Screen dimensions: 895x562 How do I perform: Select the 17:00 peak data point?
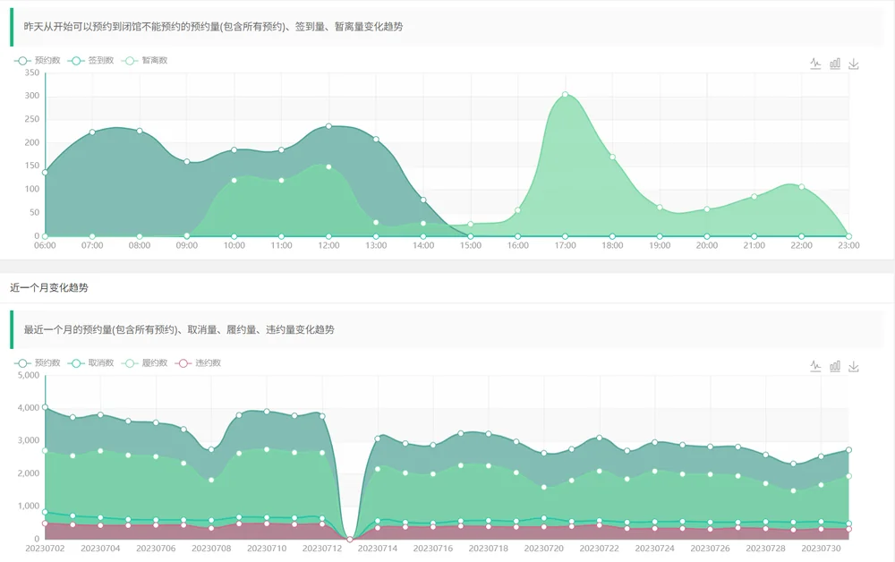point(565,94)
